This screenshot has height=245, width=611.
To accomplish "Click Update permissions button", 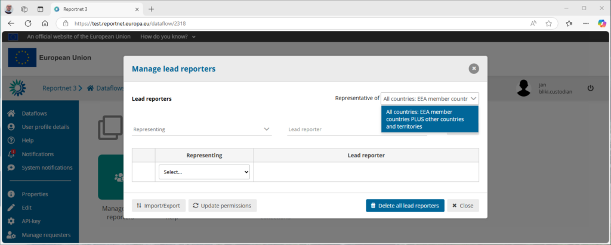I will [223, 206].
